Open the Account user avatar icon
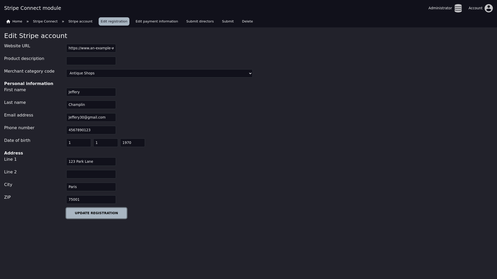This screenshot has height=279, width=497. point(488,8)
